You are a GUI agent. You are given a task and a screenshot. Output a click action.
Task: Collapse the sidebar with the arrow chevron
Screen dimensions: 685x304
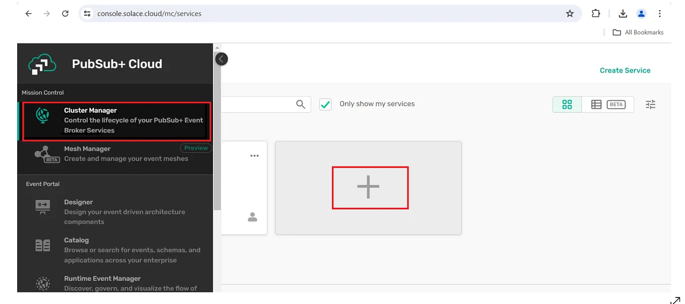[x=221, y=58]
